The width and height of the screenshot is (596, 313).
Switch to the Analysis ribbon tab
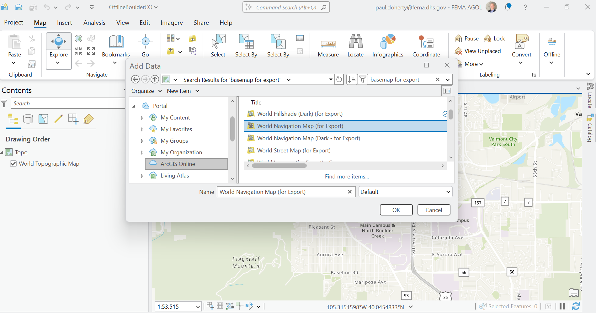(x=94, y=23)
